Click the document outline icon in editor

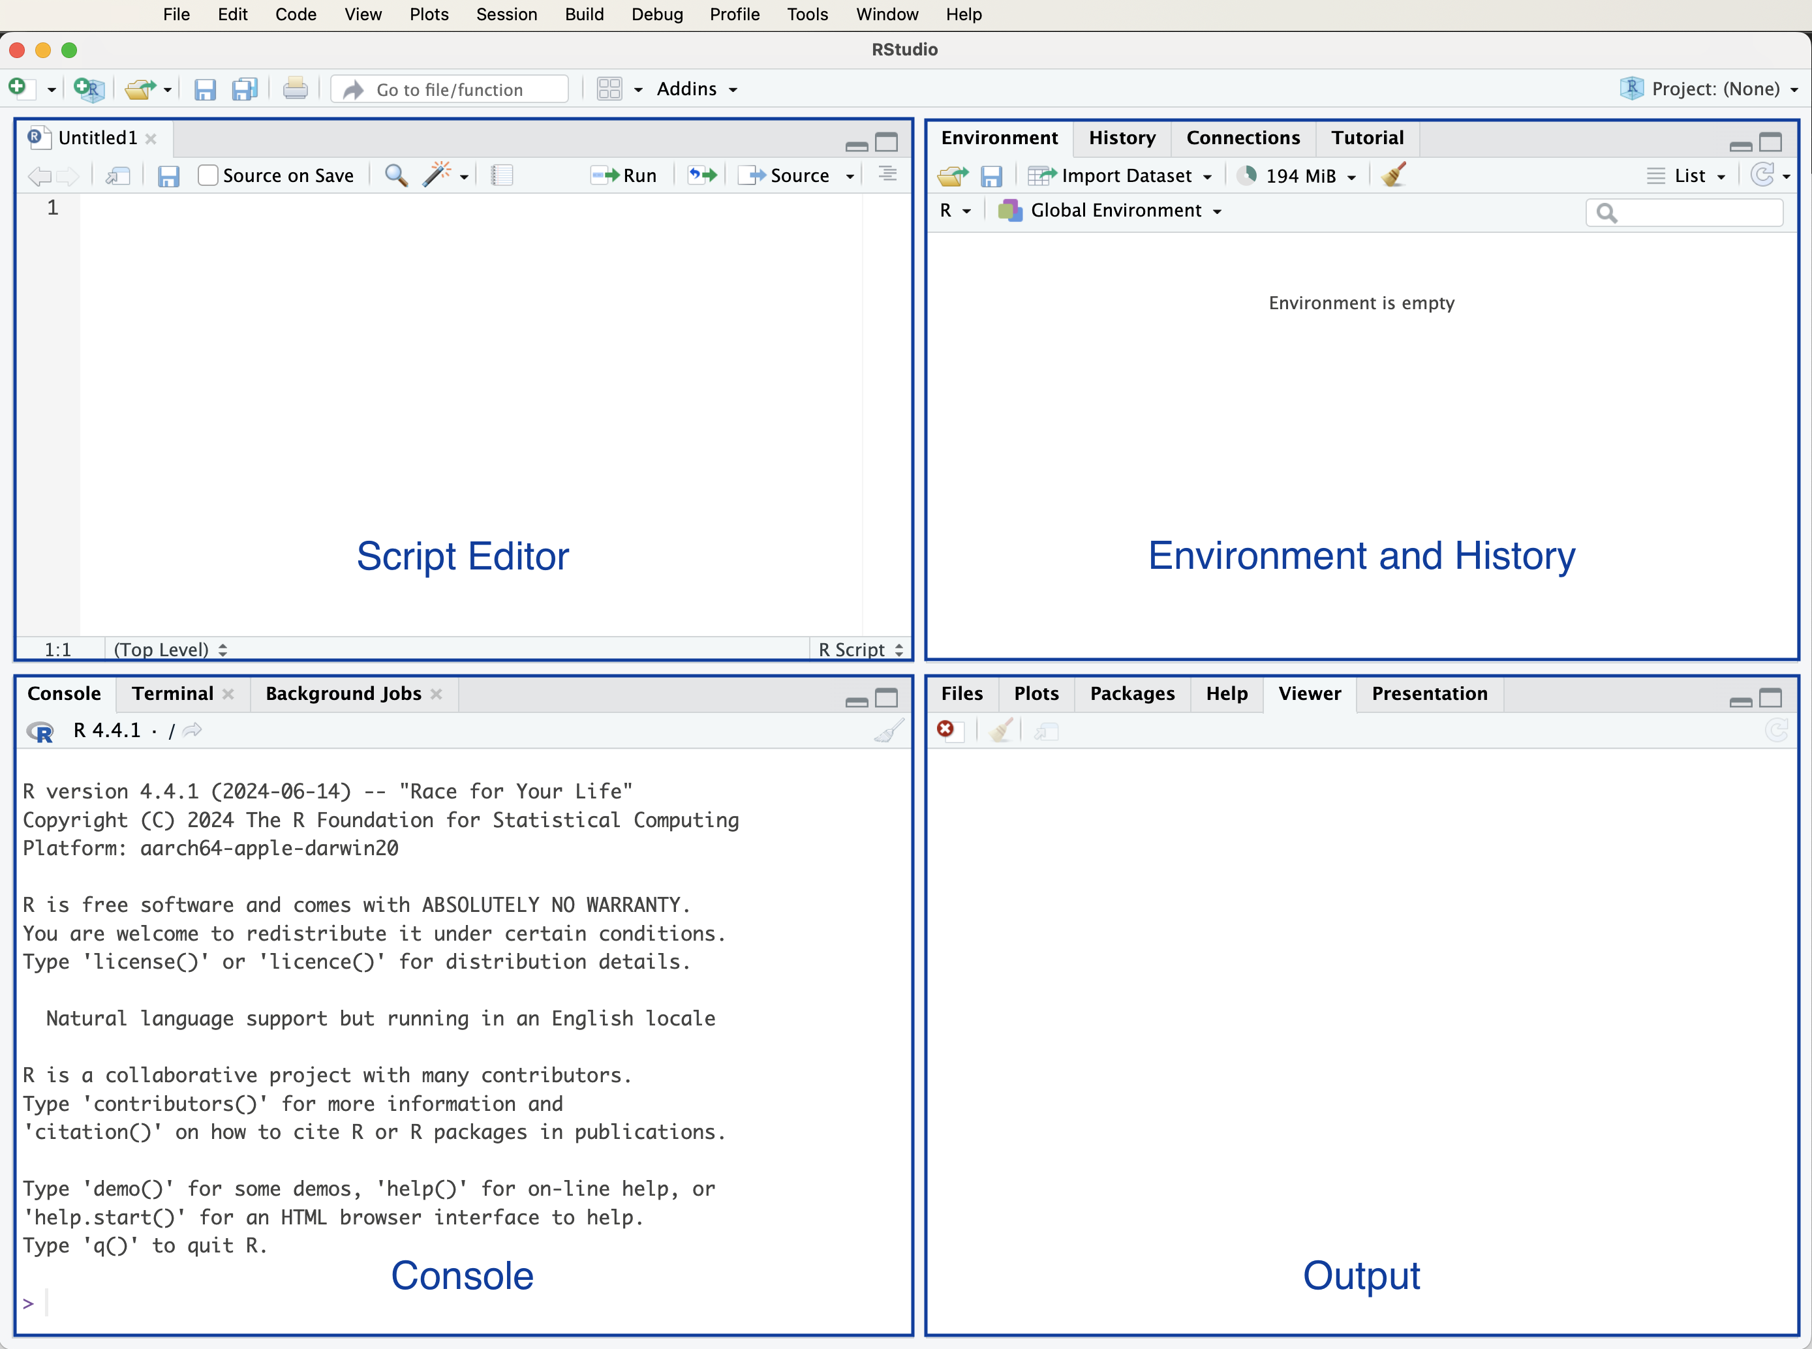point(887,174)
